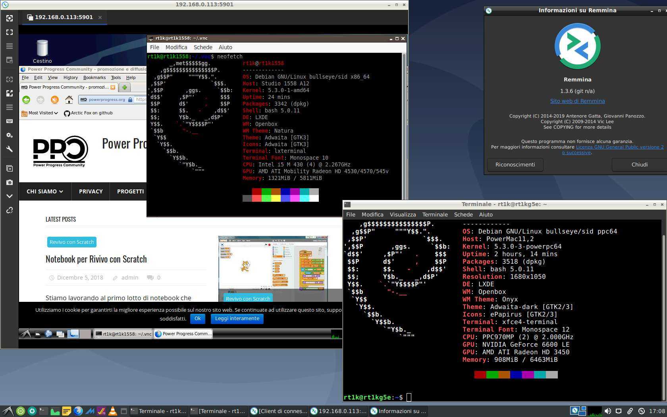667x417 pixels.
Task: Open the Sito web di Remmina link
Action: [x=577, y=101]
